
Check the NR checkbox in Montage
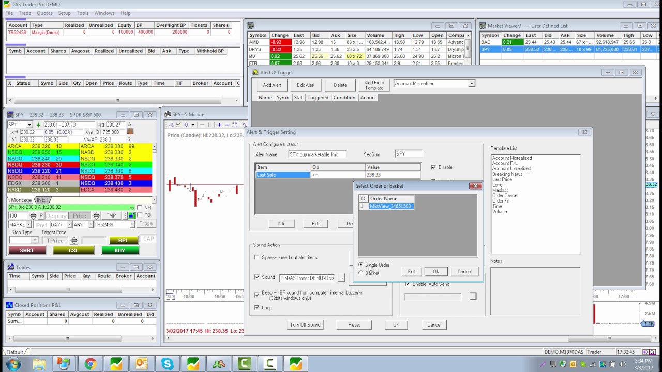[x=140, y=208]
